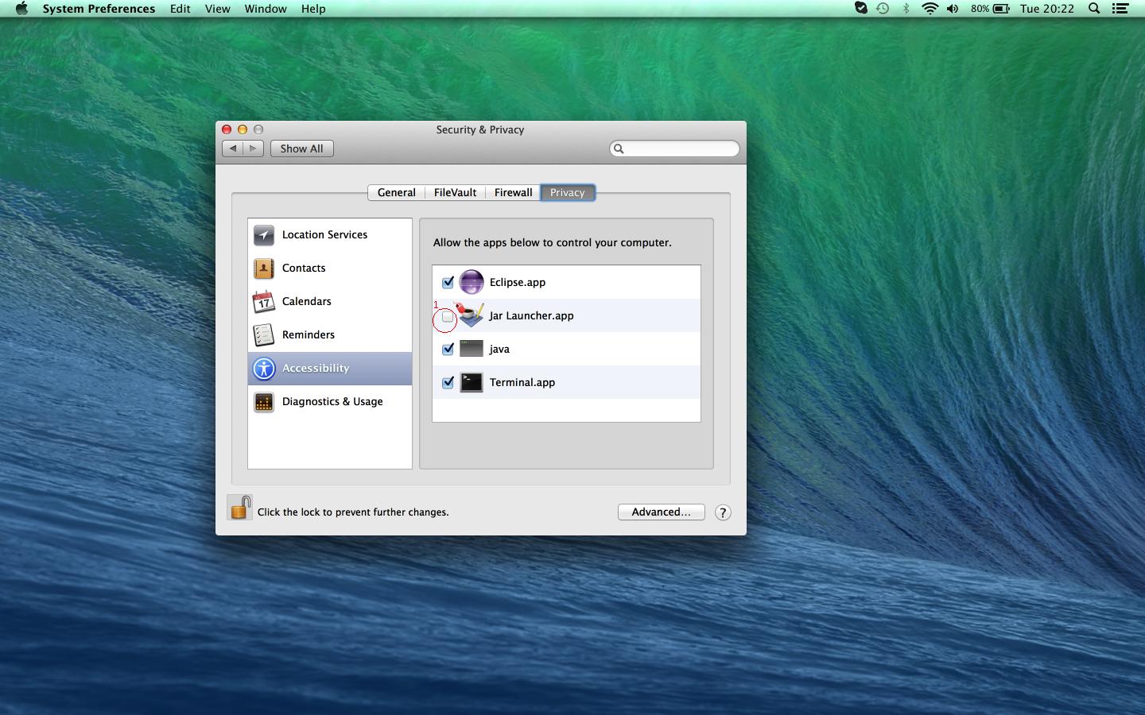Click the Reminders list icon

point(264,335)
